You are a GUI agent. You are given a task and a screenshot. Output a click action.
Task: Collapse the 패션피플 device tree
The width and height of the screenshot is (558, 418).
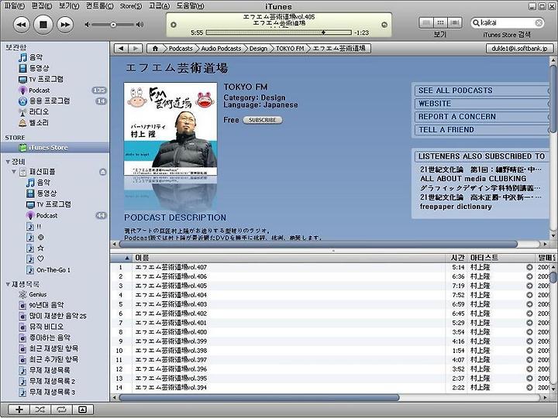[14, 172]
